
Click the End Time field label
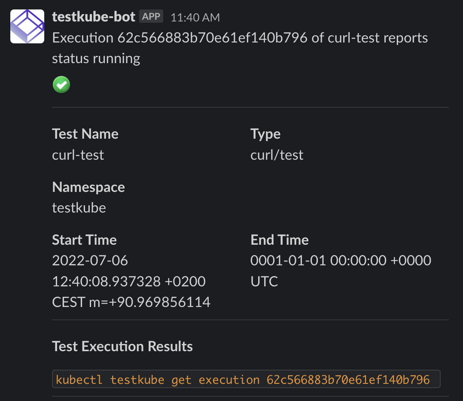pos(279,240)
